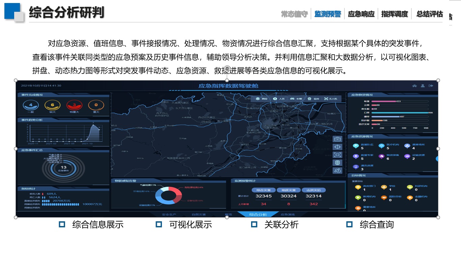Click the 环境检测16% donut label
The height and width of the screenshot is (257, 461).
tap(141, 191)
